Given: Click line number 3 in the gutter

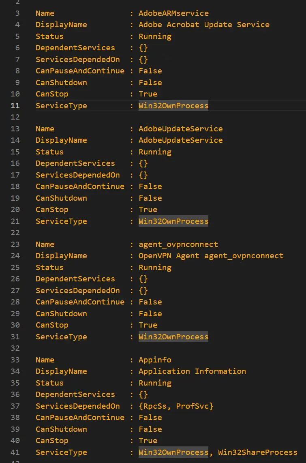Looking at the screenshot, I should (17, 13).
